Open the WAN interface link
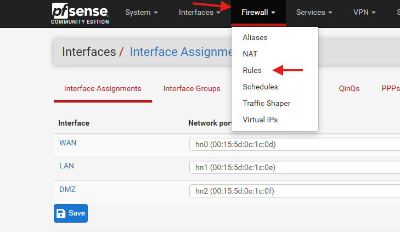The width and height of the screenshot is (400, 232). (x=67, y=143)
